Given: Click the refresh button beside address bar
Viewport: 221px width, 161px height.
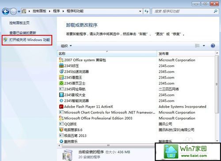Looking at the screenshot, I should (x=146, y=11).
